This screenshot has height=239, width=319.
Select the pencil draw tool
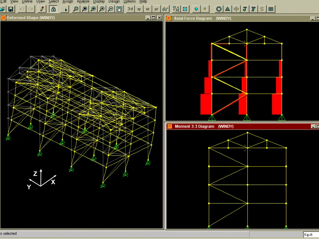(x=41, y=9)
